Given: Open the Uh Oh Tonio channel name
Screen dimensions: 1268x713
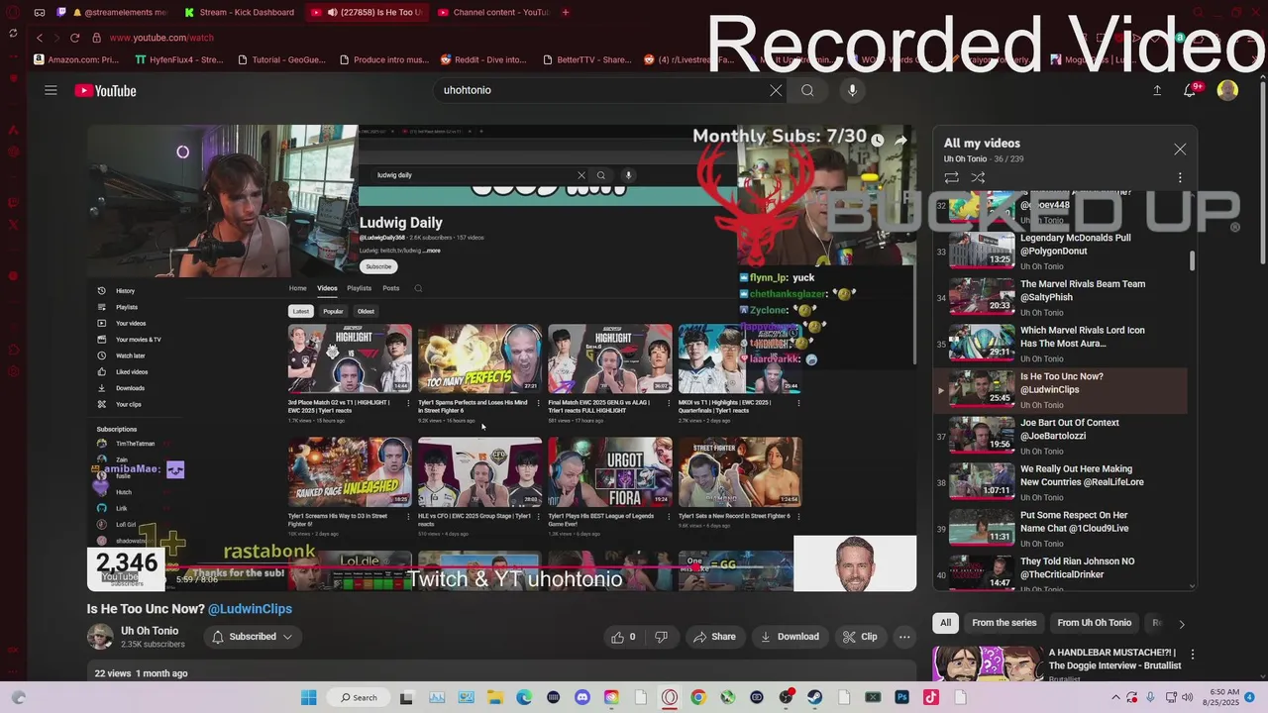Looking at the screenshot, I should point(150,631).
